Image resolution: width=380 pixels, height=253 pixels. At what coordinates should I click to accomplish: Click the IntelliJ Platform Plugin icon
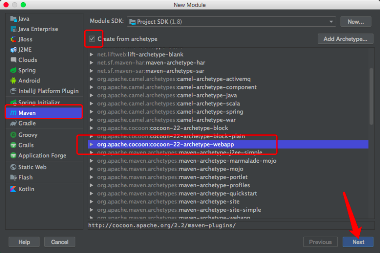tap(13, 91)
